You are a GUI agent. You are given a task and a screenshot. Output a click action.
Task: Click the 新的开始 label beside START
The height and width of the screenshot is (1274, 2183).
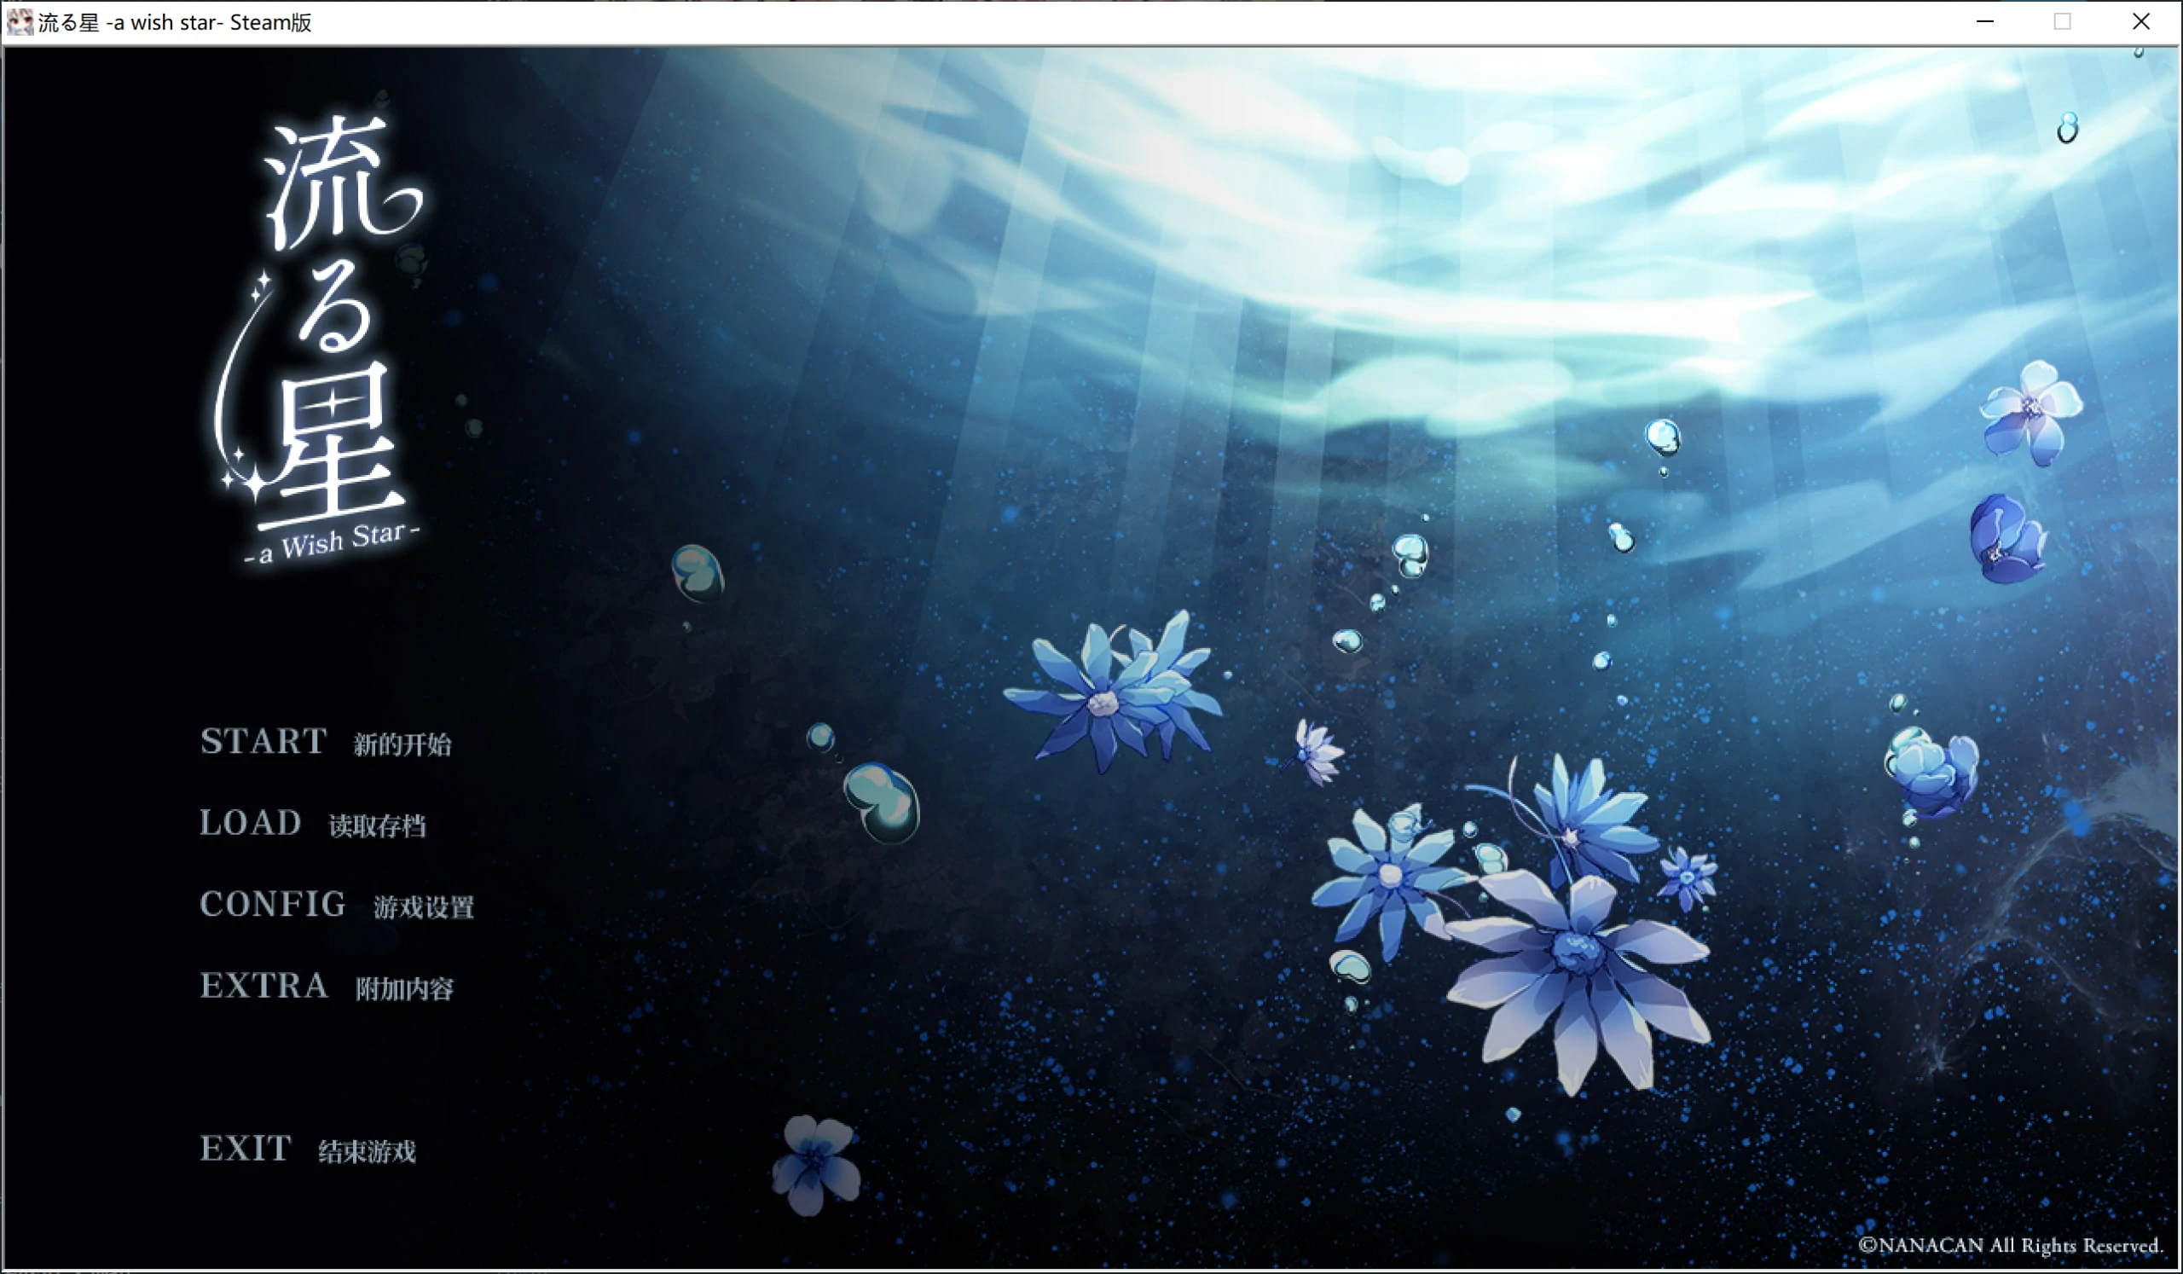[402, 744]
